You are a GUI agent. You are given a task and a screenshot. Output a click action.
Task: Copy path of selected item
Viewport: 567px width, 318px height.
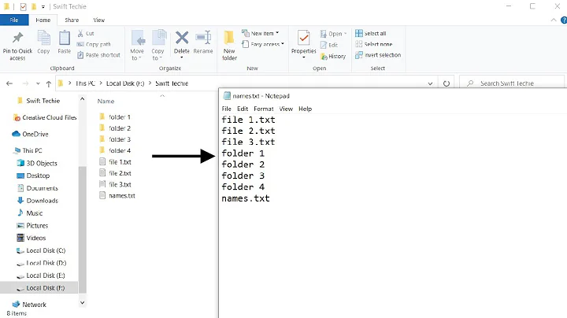coord(94,44)
